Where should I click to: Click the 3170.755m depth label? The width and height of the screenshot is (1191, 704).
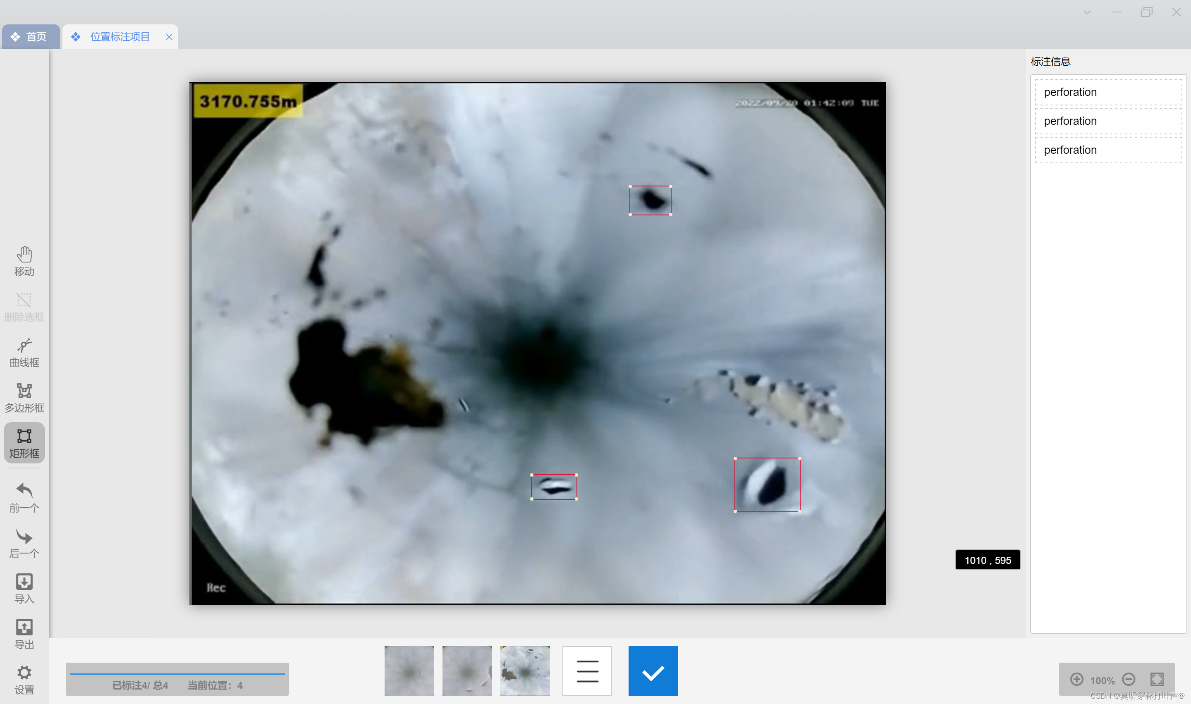click(x=248, y=101)
